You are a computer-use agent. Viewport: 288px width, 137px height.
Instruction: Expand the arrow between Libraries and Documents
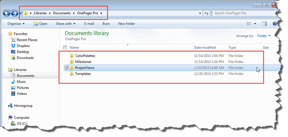[x=50, y=13]
